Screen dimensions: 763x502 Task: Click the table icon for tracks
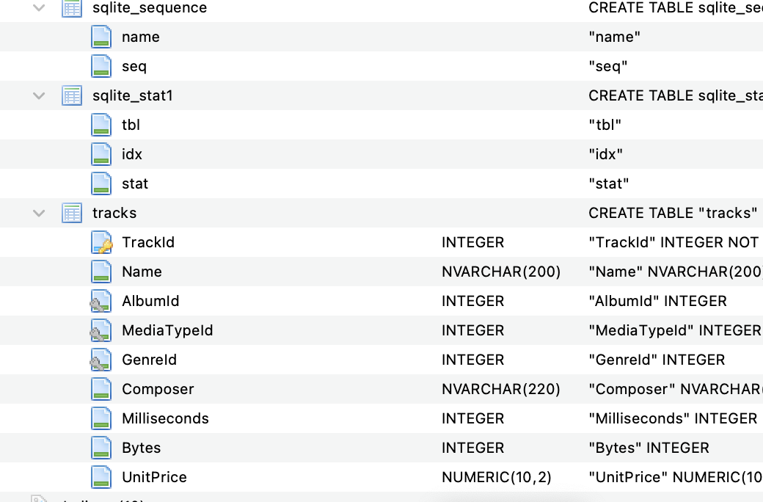pos(71,213)
